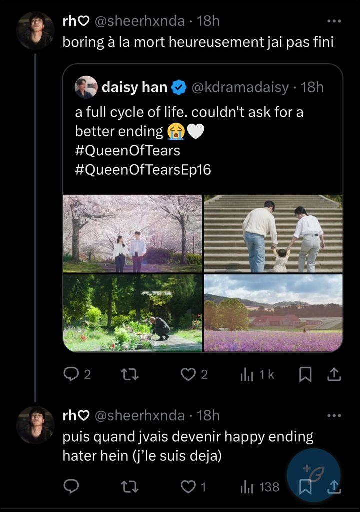The image size is (360, 512).
Task: Retweet the happy ending hater tweet
Action: (x=129, y=486)
